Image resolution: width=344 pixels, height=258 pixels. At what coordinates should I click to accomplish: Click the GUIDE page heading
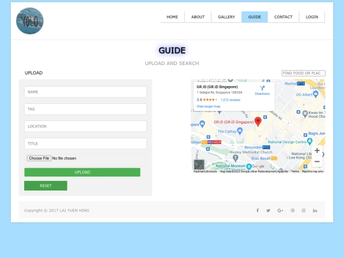click(x=172, y=50)
